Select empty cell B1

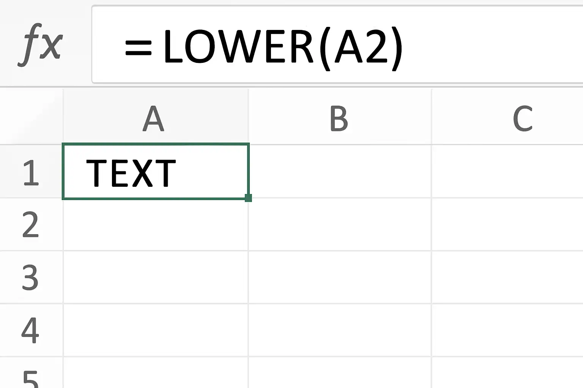tap(340, 171)
